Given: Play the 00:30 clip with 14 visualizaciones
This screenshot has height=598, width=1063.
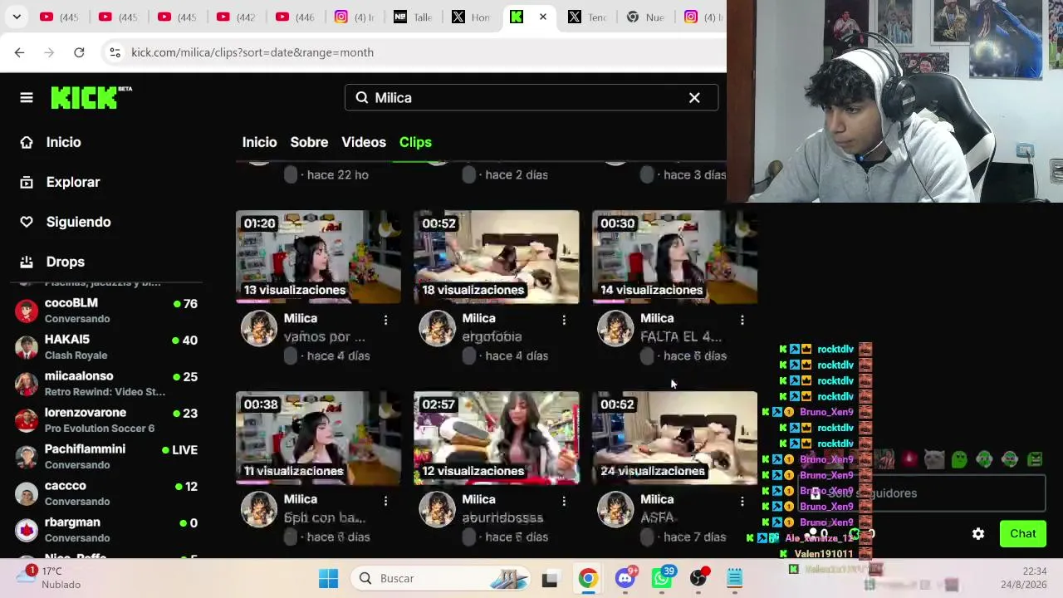Looking at the screenshot, I should tap(674, 257).
